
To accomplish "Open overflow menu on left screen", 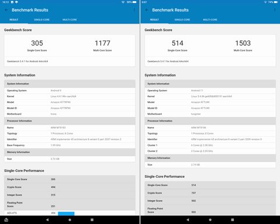I will pos(134,10).
